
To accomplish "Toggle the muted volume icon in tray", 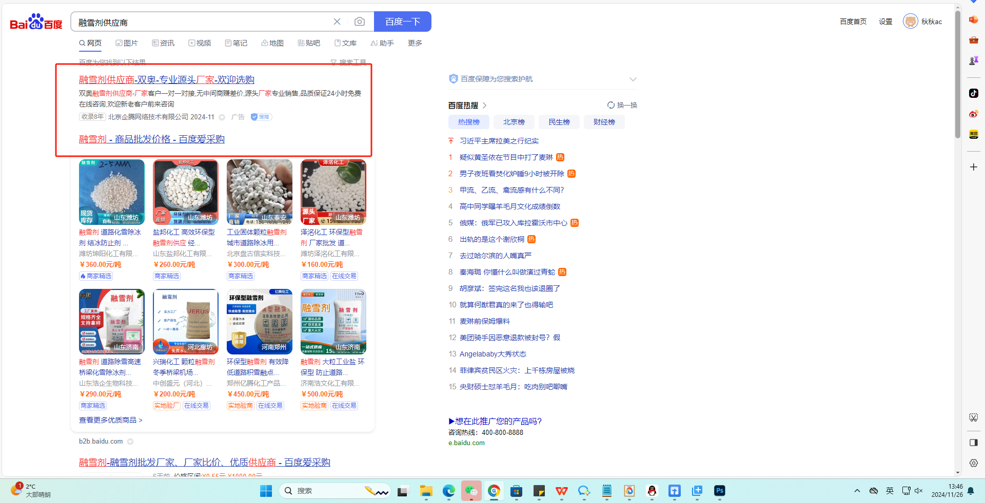I will [919, 491].
